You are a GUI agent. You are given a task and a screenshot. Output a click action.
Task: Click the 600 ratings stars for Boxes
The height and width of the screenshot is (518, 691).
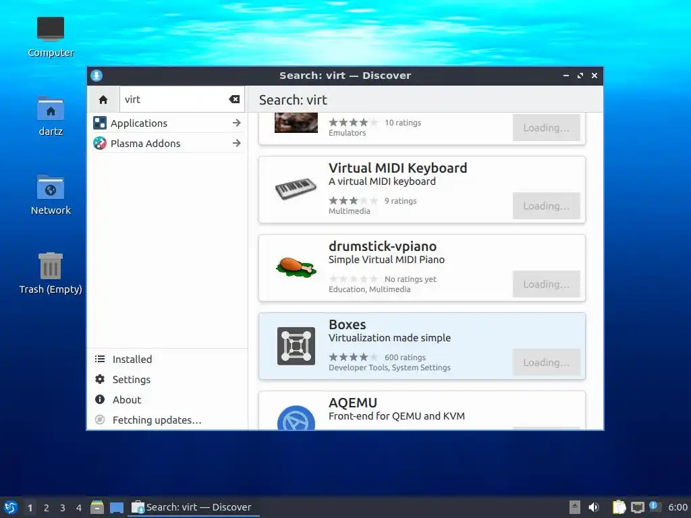[353, 357]
